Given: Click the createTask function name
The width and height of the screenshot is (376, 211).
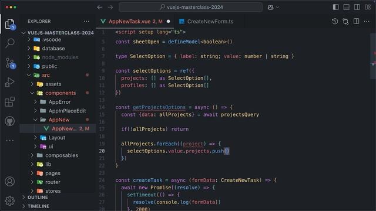Looking at the screenshot, I should coord(147,181).
